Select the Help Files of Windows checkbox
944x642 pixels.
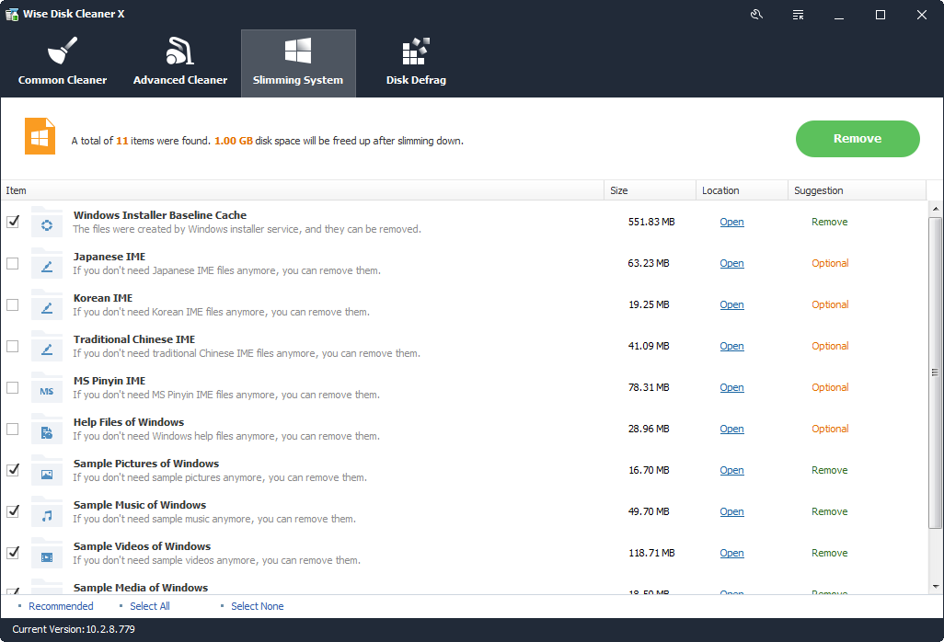coord(13,429)
